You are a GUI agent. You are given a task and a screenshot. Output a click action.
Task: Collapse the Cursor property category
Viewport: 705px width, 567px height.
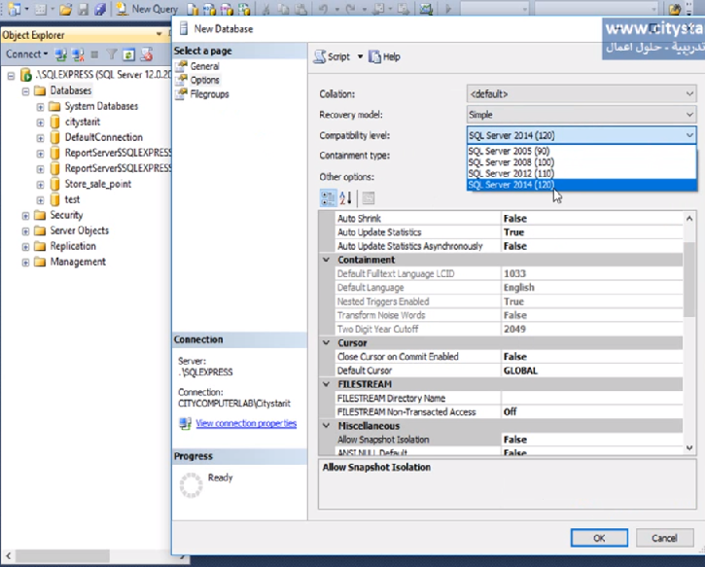(327, 342)
